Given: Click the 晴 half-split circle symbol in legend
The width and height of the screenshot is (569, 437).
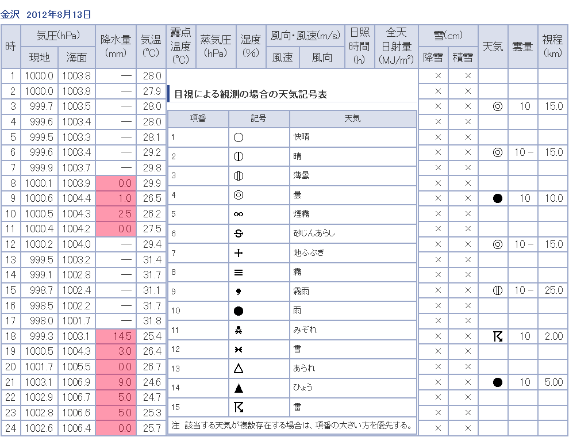Looking at the screenshot, I should [239, 156].
